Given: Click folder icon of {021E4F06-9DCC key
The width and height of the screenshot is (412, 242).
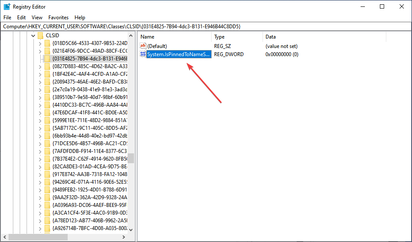Looking at the screenshot, I should point(47,51).
